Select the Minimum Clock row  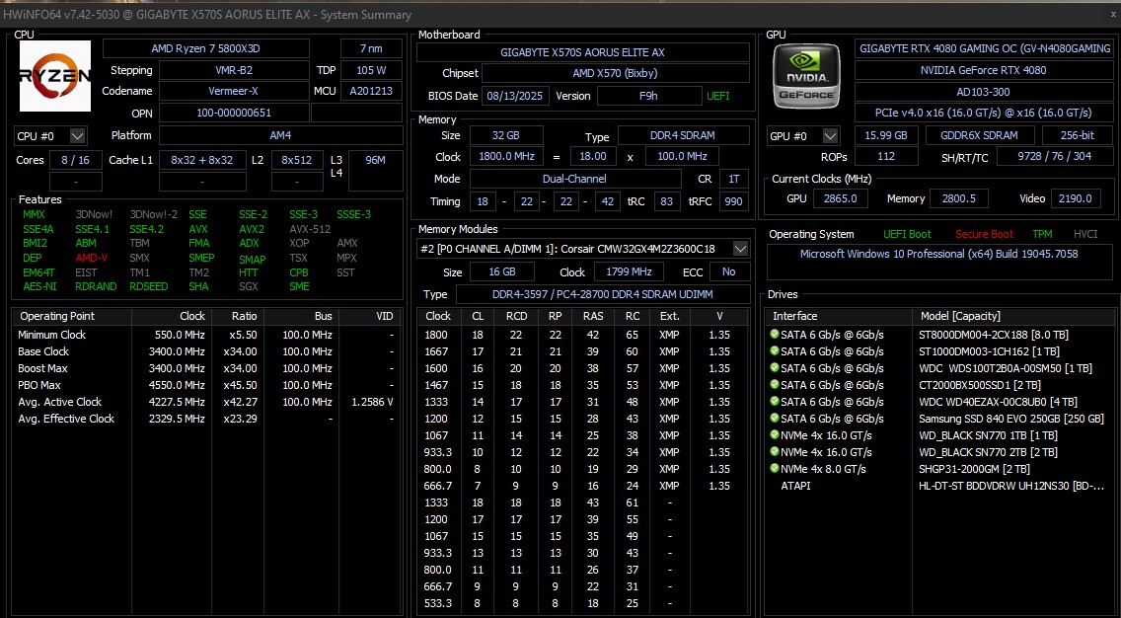[206, 335]
